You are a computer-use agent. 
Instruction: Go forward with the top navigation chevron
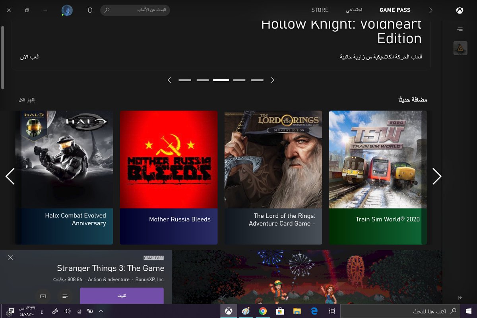tap(431, 10)
